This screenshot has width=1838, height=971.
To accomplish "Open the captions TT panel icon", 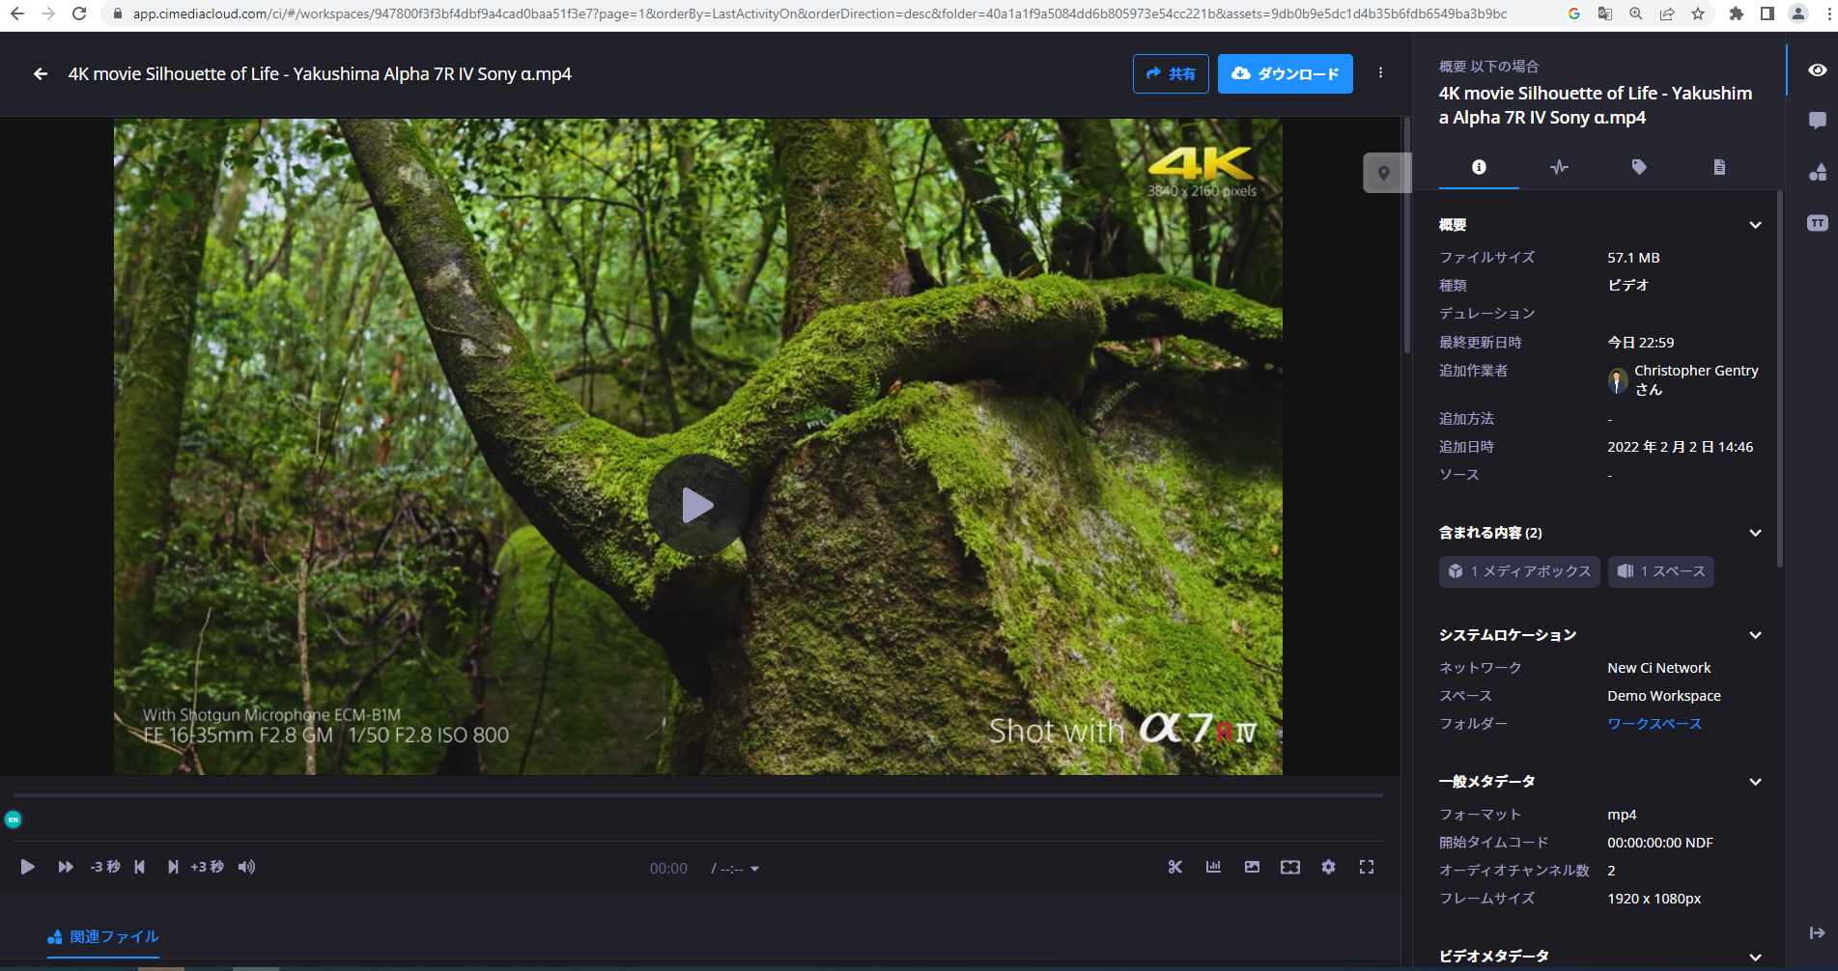I will (1817, 223).
